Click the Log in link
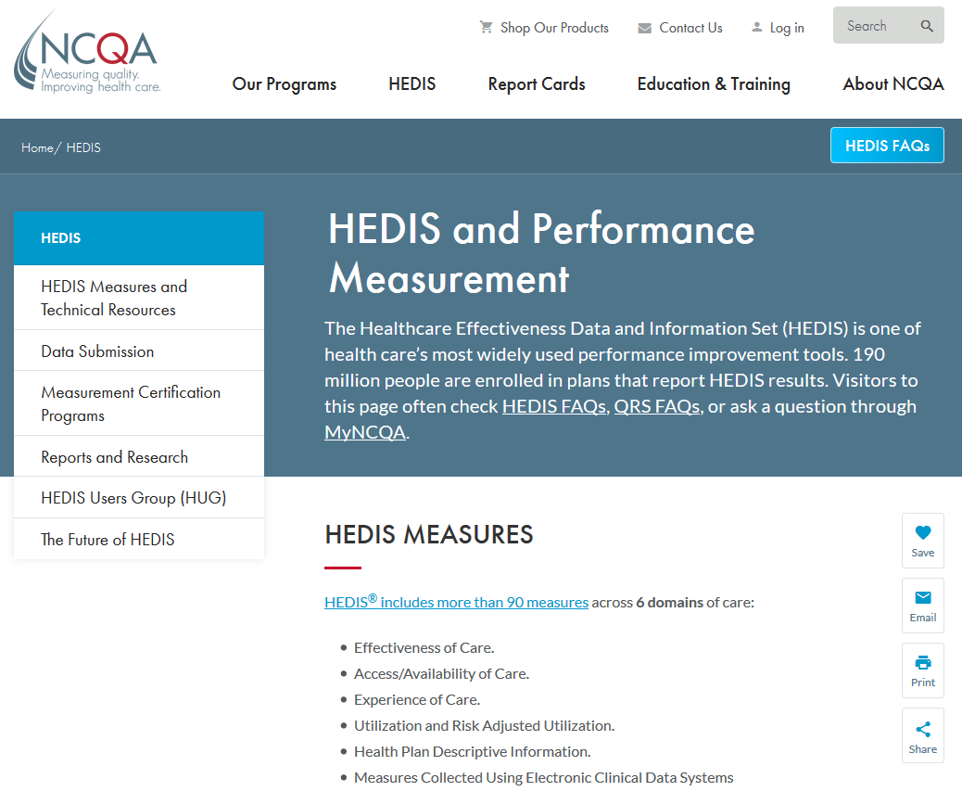This screenshot has width=962, height=804. point(787,28)
